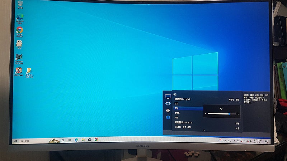Select the HDMI black level item
The width and height of the screenshot is (287, 161).
tap(183, 127)
